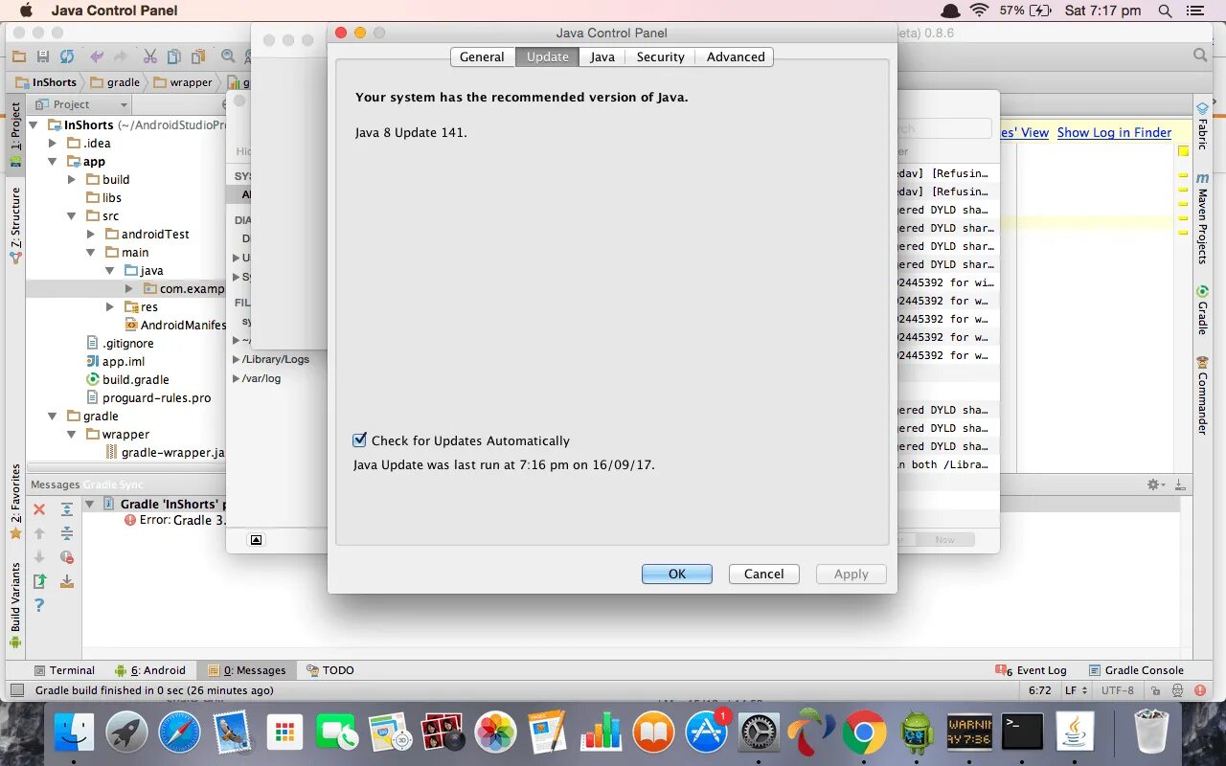Open the Terminal tool window tab

(64, 670)
